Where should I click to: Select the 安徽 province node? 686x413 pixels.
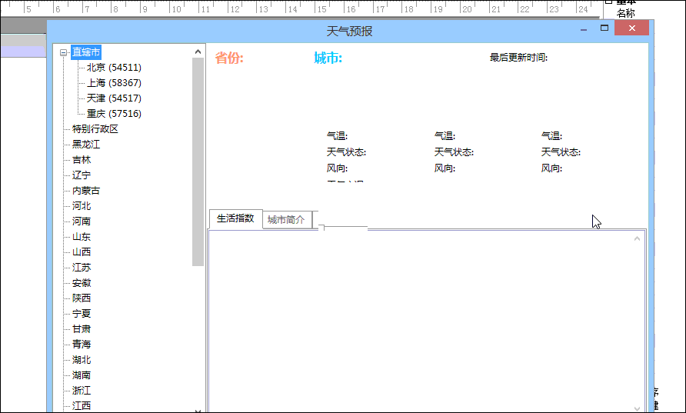click(x=82, y=282)
